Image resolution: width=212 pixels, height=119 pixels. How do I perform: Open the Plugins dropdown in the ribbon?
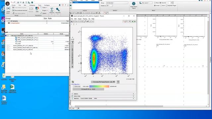pyautogui.click(x=44, y=10)
